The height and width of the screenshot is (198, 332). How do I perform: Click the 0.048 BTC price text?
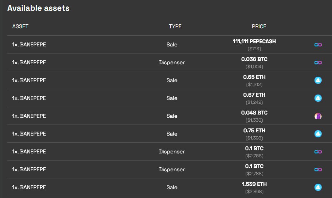(x=254, y=113)
